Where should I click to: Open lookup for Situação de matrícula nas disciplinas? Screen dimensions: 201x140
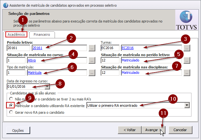click(187, 73)
